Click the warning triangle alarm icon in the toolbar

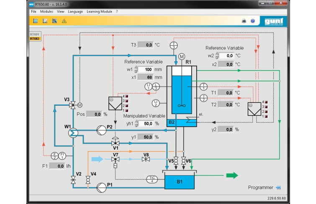tap(64, 20)
